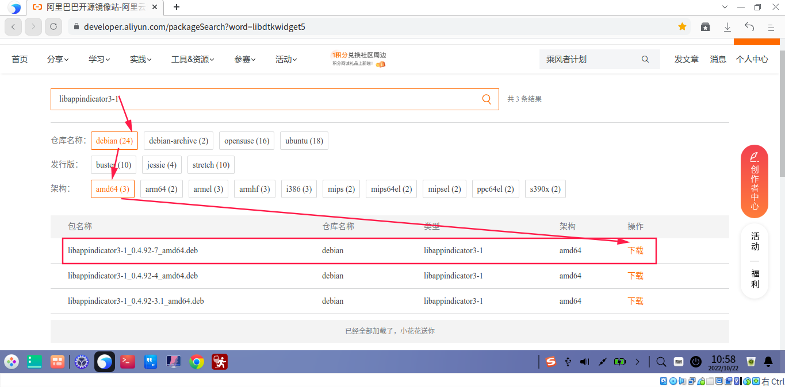Select the debian (24) repository filter
The width and height of the screenshot is (785, 387).
114,141
